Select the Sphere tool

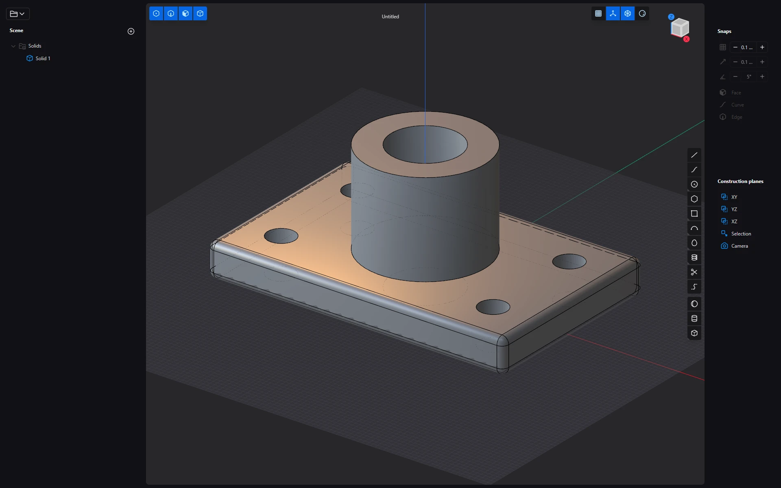click(x=694, y=304)
